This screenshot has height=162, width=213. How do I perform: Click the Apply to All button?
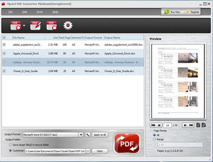[100, 135]
